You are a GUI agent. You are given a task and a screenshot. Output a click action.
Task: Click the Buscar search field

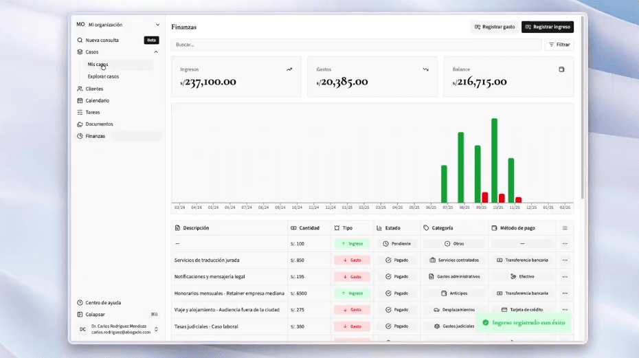tap(356, 45)
